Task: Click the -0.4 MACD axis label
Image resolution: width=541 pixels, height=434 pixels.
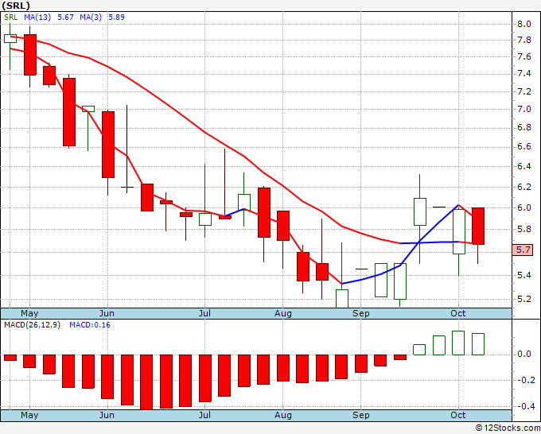Action: pos(523,406)
